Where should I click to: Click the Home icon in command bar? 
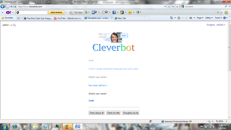click(x=171, y=18)
